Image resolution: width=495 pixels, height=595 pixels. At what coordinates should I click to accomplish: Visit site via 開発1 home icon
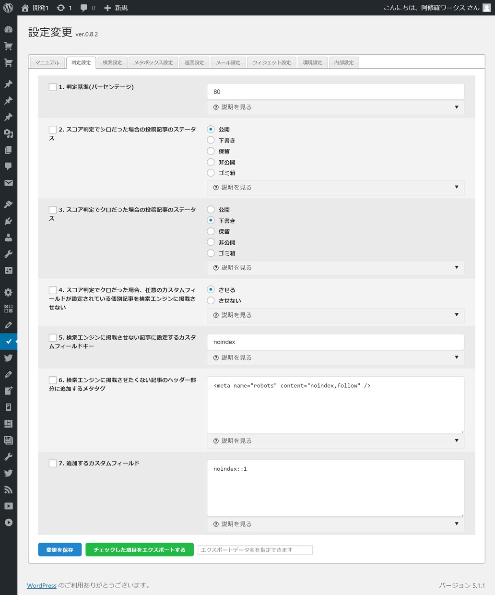click(x=25, y=8)
